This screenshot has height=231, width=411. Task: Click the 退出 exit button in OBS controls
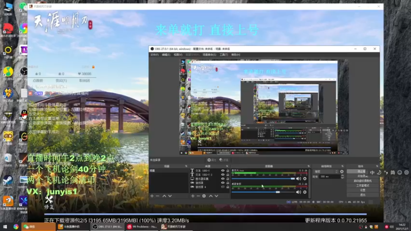(x=363, y=195)
